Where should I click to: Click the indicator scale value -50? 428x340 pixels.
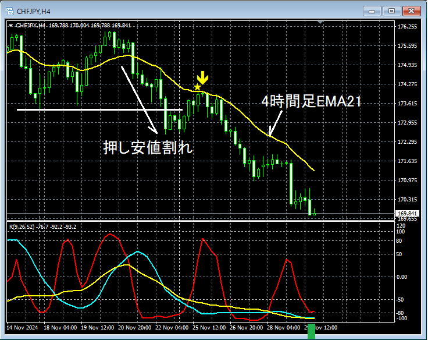click(400, 300)
